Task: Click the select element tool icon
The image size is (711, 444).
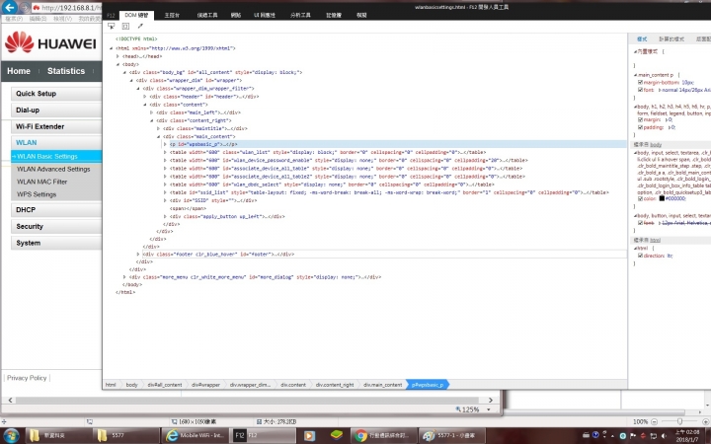Action: pyautogui.click(x=111, y=26)
